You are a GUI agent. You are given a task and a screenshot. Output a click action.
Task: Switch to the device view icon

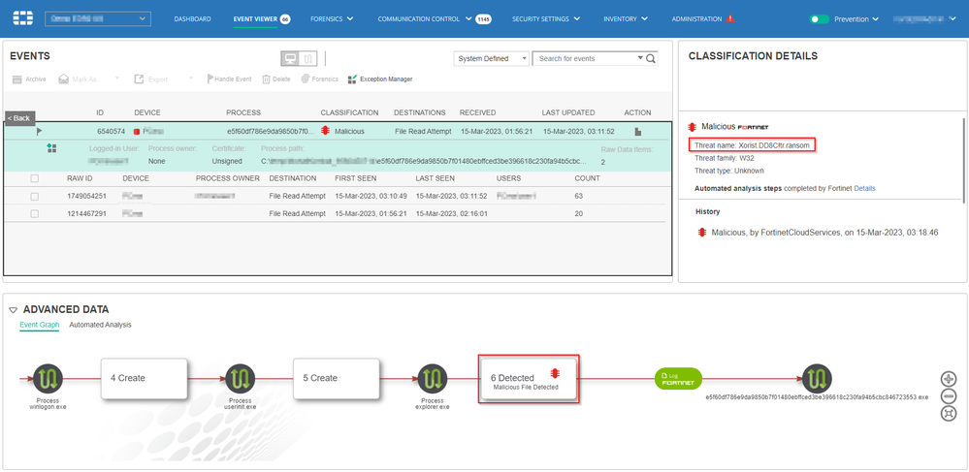pyautogui.click(x=290, y=59)
